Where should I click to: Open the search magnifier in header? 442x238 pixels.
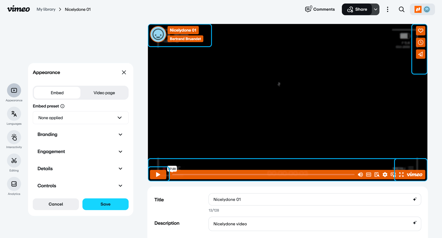402,9
